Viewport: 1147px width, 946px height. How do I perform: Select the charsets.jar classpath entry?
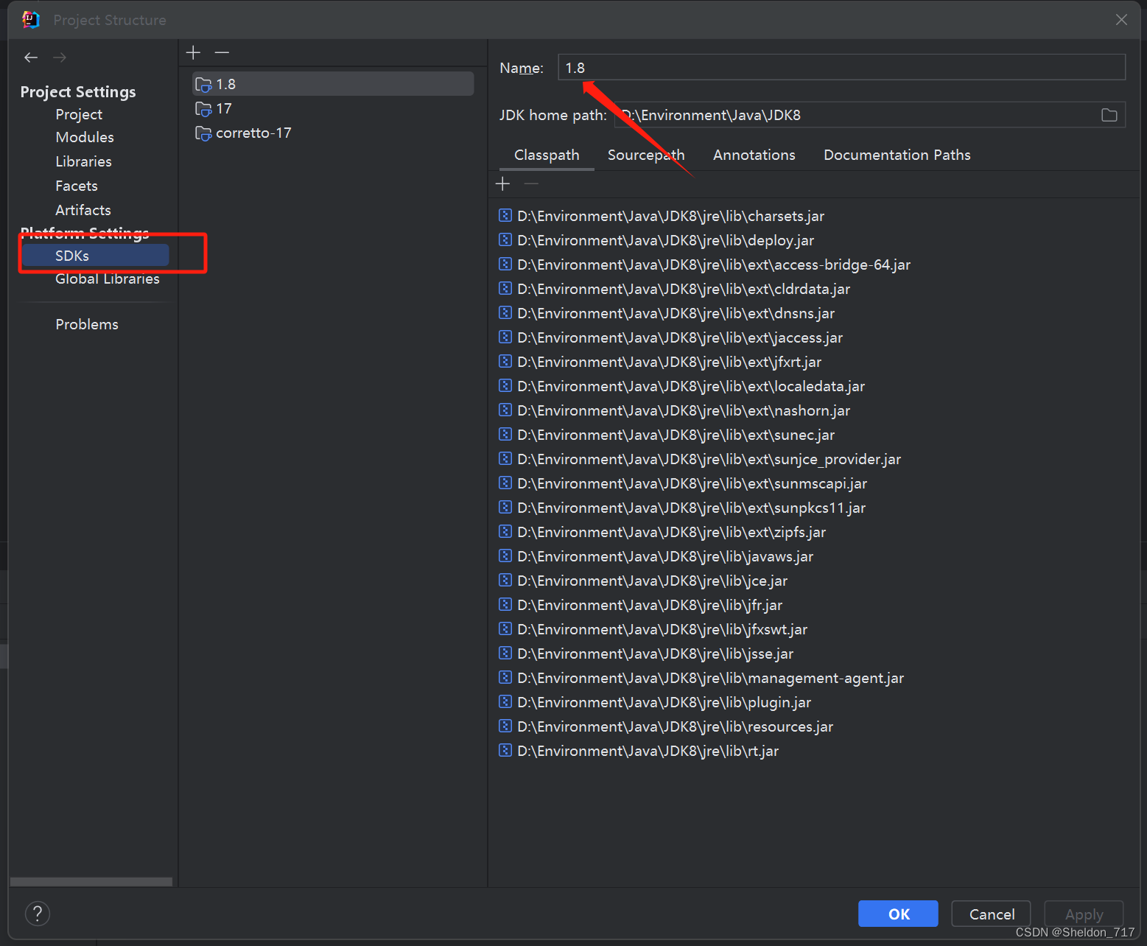[670, 216]
